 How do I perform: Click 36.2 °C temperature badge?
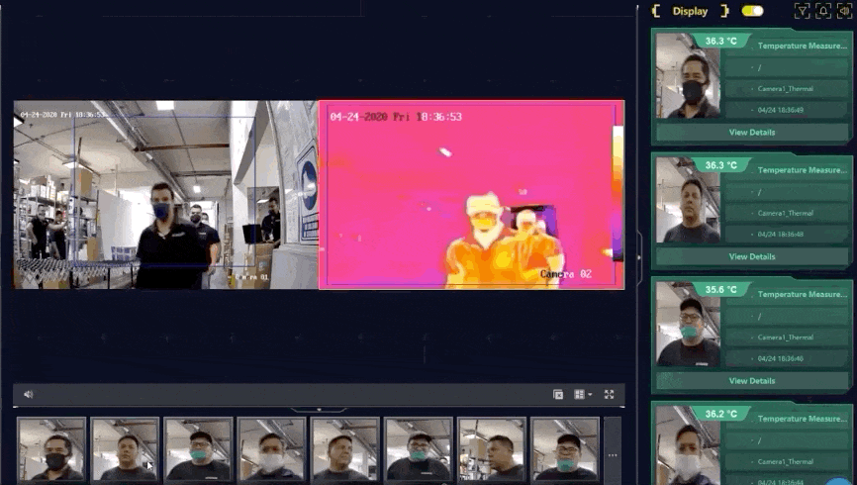pyautogui.click(x=720, y=414)
